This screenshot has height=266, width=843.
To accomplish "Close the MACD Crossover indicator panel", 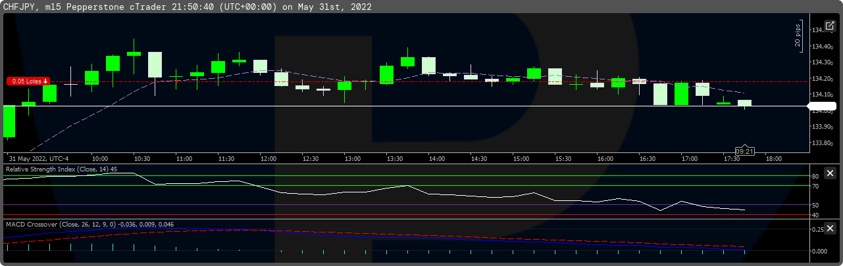I will pos(830,228).
